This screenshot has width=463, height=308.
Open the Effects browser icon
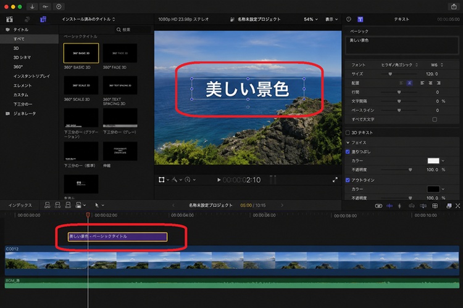point(449,206)
